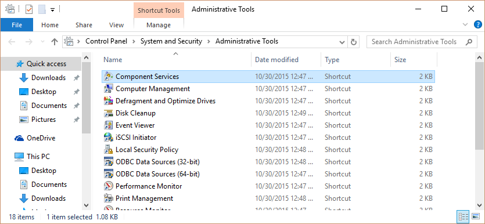Expand the ribbon with the chevron
The image size is (485, 224).
465,25
